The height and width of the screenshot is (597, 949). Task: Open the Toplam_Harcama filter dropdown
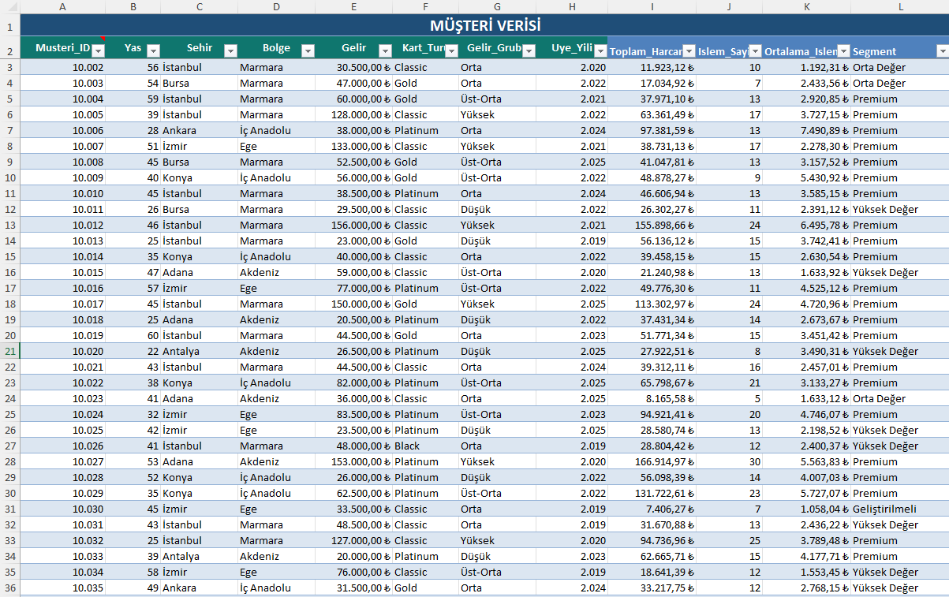(x=689, y=50)
